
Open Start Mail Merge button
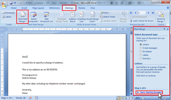point(23,17)
